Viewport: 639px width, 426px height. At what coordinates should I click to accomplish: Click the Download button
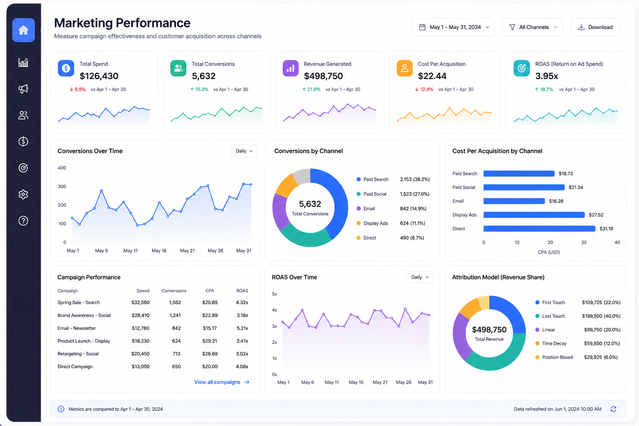pos(595,27)
